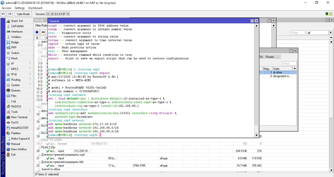Open Files list
The image size is (334, 177).
coord(14,96)
